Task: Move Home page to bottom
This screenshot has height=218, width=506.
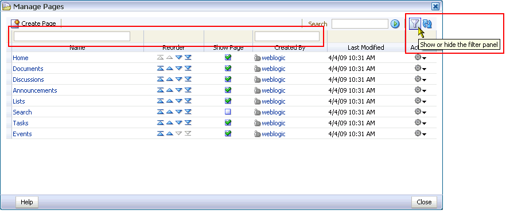Action: [x=188, y=57]
